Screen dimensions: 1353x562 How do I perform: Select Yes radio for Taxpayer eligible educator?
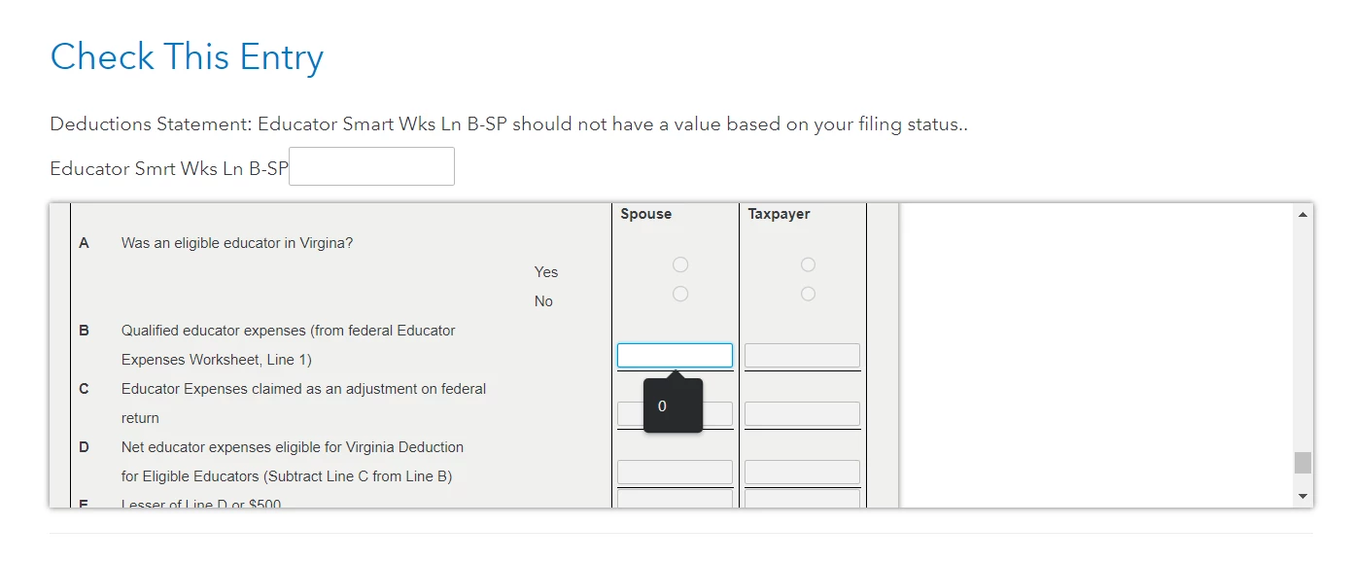point(808,264)
